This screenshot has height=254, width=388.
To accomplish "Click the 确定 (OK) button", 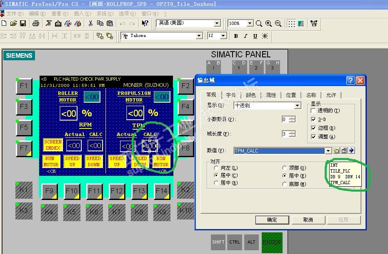I will (272, 219).
